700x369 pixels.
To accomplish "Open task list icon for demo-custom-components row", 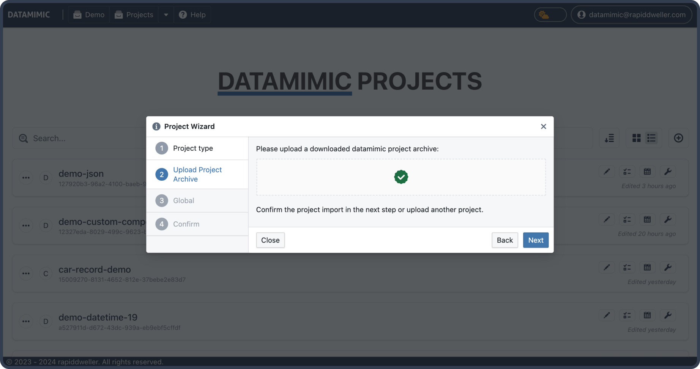I will (x=627, y=219).
